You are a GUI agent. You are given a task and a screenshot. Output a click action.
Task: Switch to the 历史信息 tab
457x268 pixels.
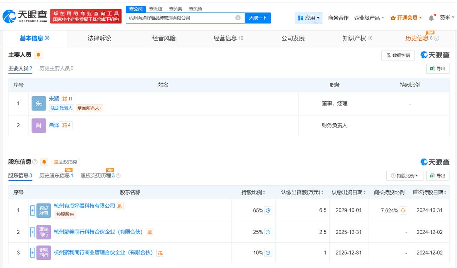(419, 38)
